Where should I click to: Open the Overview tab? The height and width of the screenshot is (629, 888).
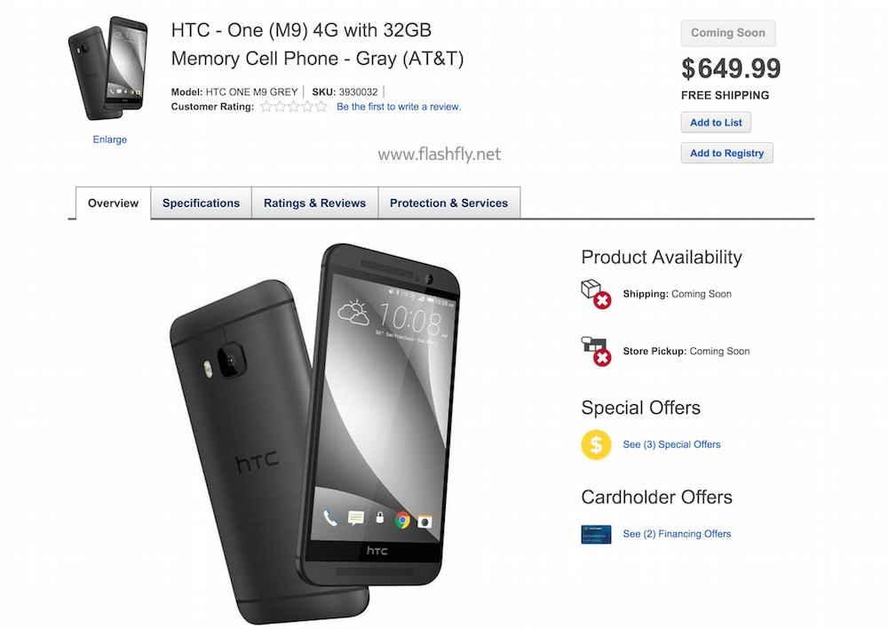click(113, 203)
